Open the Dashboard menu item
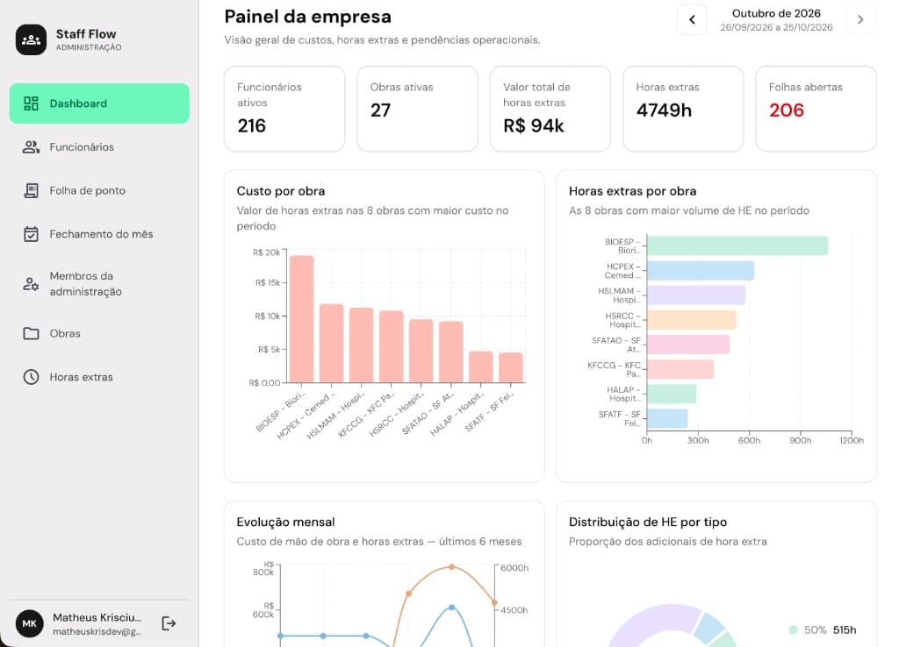The width and height of the screenshot is (899, 647). click(x=99, y=103)
